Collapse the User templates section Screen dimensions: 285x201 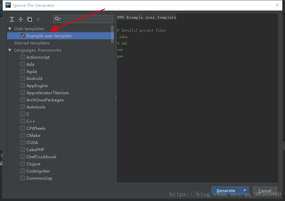tap(10, 28)
